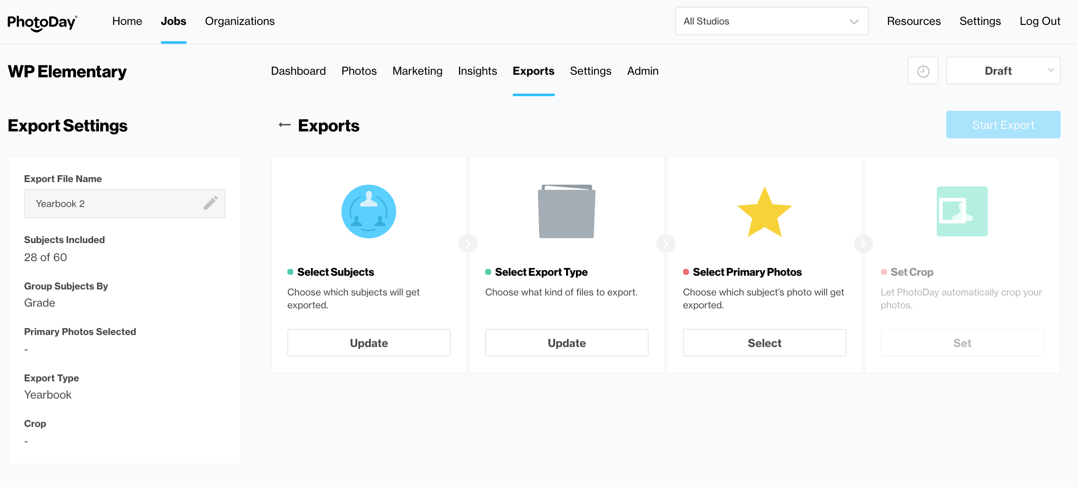Open top-right account Settings
Screen dimensions: 1077x487
pos(980,21)
